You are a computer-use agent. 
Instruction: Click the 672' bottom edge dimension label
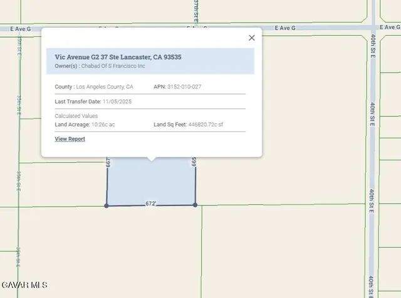tap(151, 203)
